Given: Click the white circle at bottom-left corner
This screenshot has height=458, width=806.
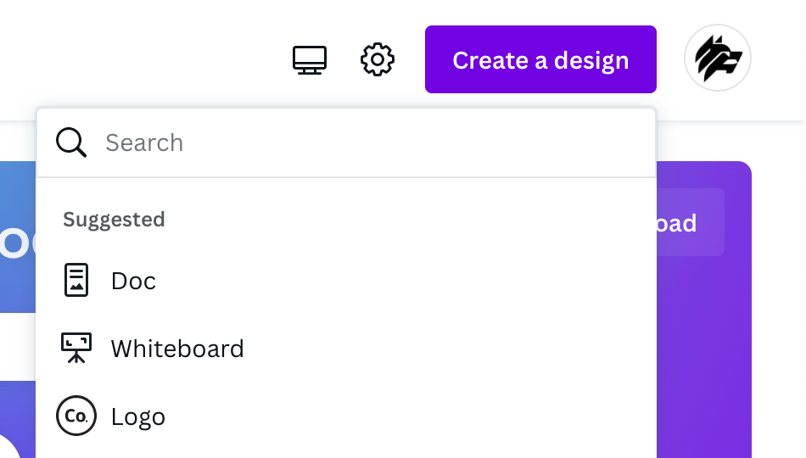Looking at the screenshot, I should tap(9, 447).
